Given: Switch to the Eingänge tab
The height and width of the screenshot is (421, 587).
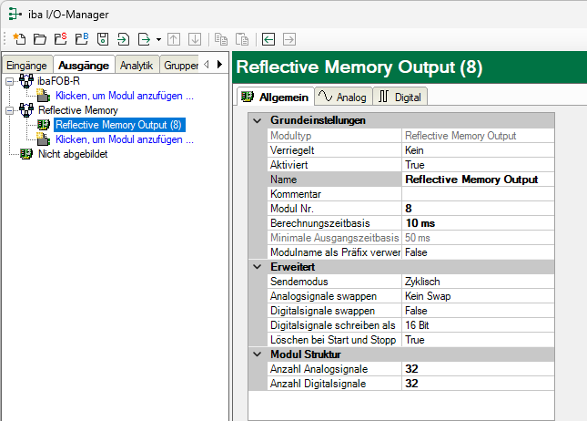Looking at the screenshot, I should 27,65.
